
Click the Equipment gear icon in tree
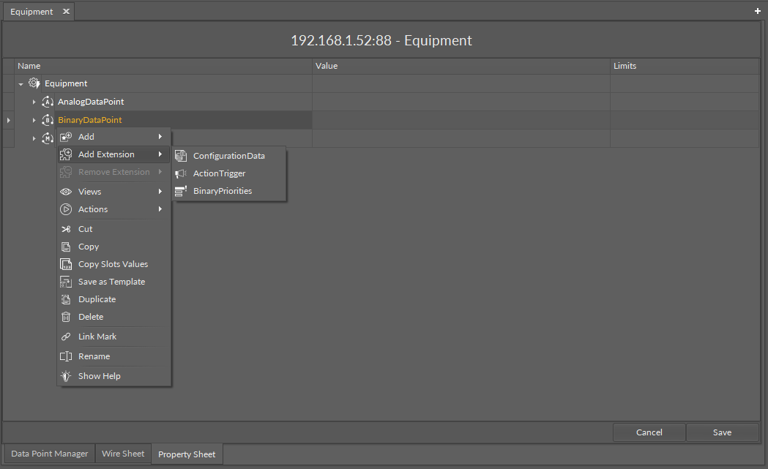34,83
